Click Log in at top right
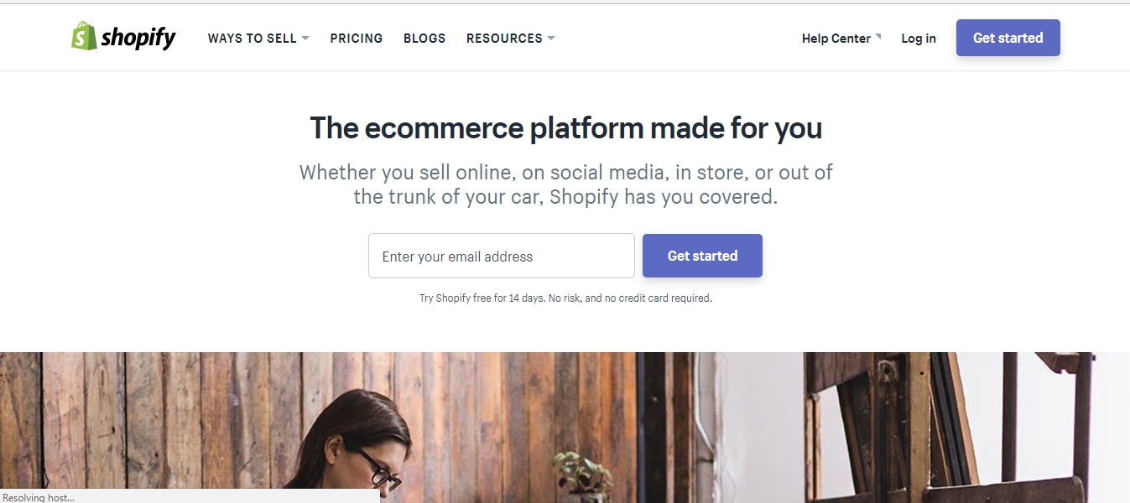 pyautogui.click(x=919, y=39)
